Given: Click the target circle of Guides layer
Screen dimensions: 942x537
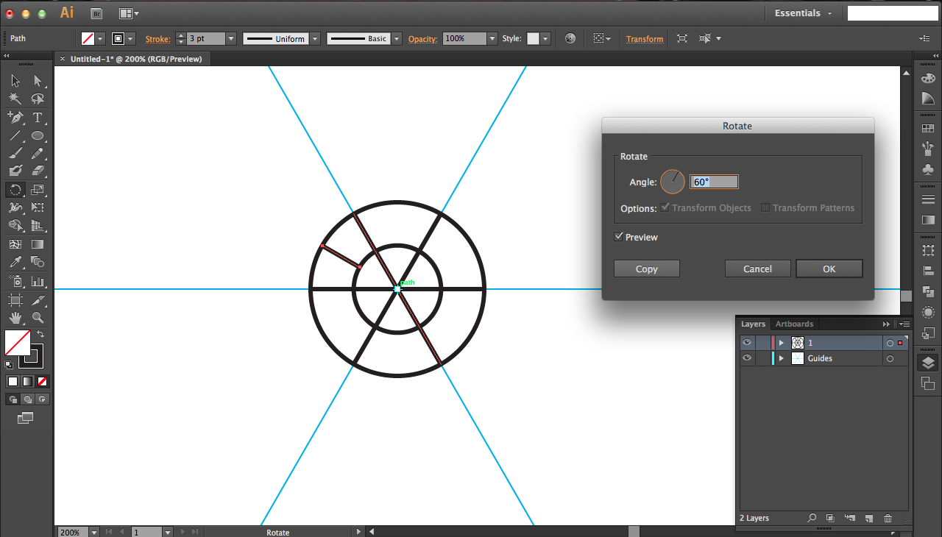Looking at the screenshot, I should point(890,358).
